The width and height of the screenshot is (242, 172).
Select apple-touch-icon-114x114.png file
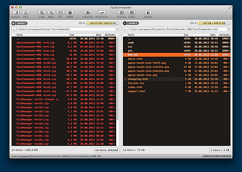(177, 67)
